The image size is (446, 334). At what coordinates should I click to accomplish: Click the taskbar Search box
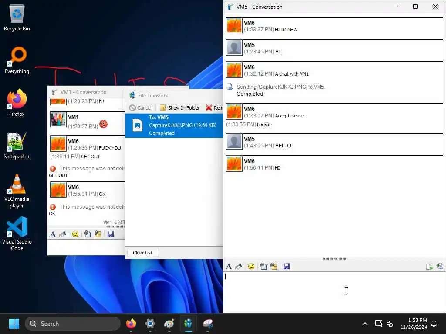73,324
